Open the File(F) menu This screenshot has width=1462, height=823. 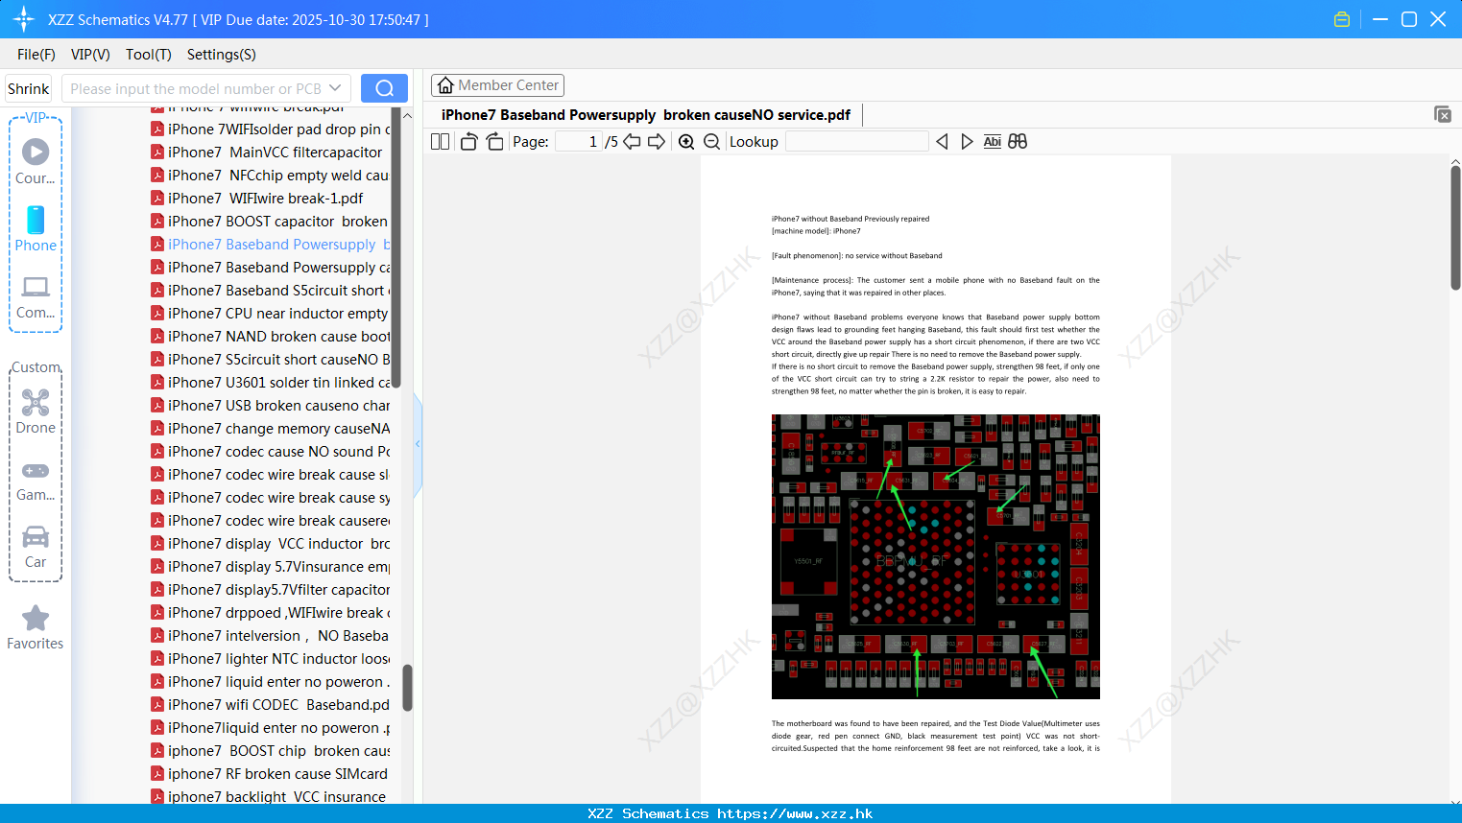[x=36, y=55]
